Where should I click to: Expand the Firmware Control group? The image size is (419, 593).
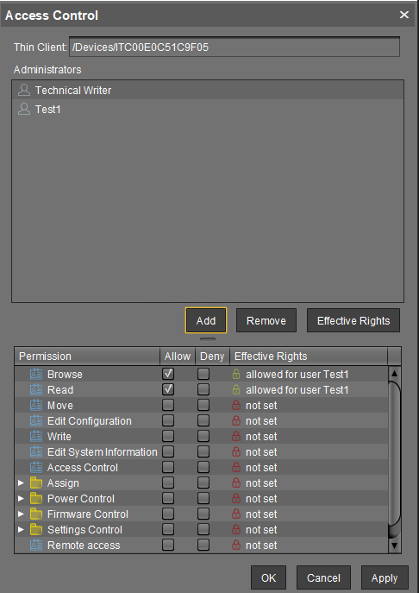(22, 514)
